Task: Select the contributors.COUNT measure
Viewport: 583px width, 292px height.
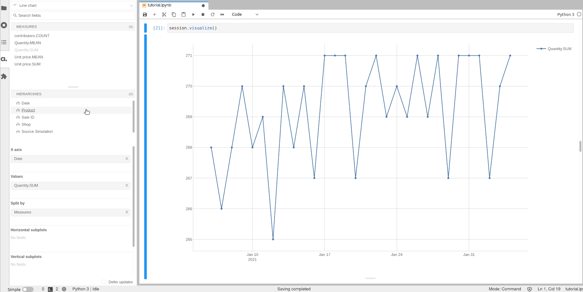Action: point(32,36)
